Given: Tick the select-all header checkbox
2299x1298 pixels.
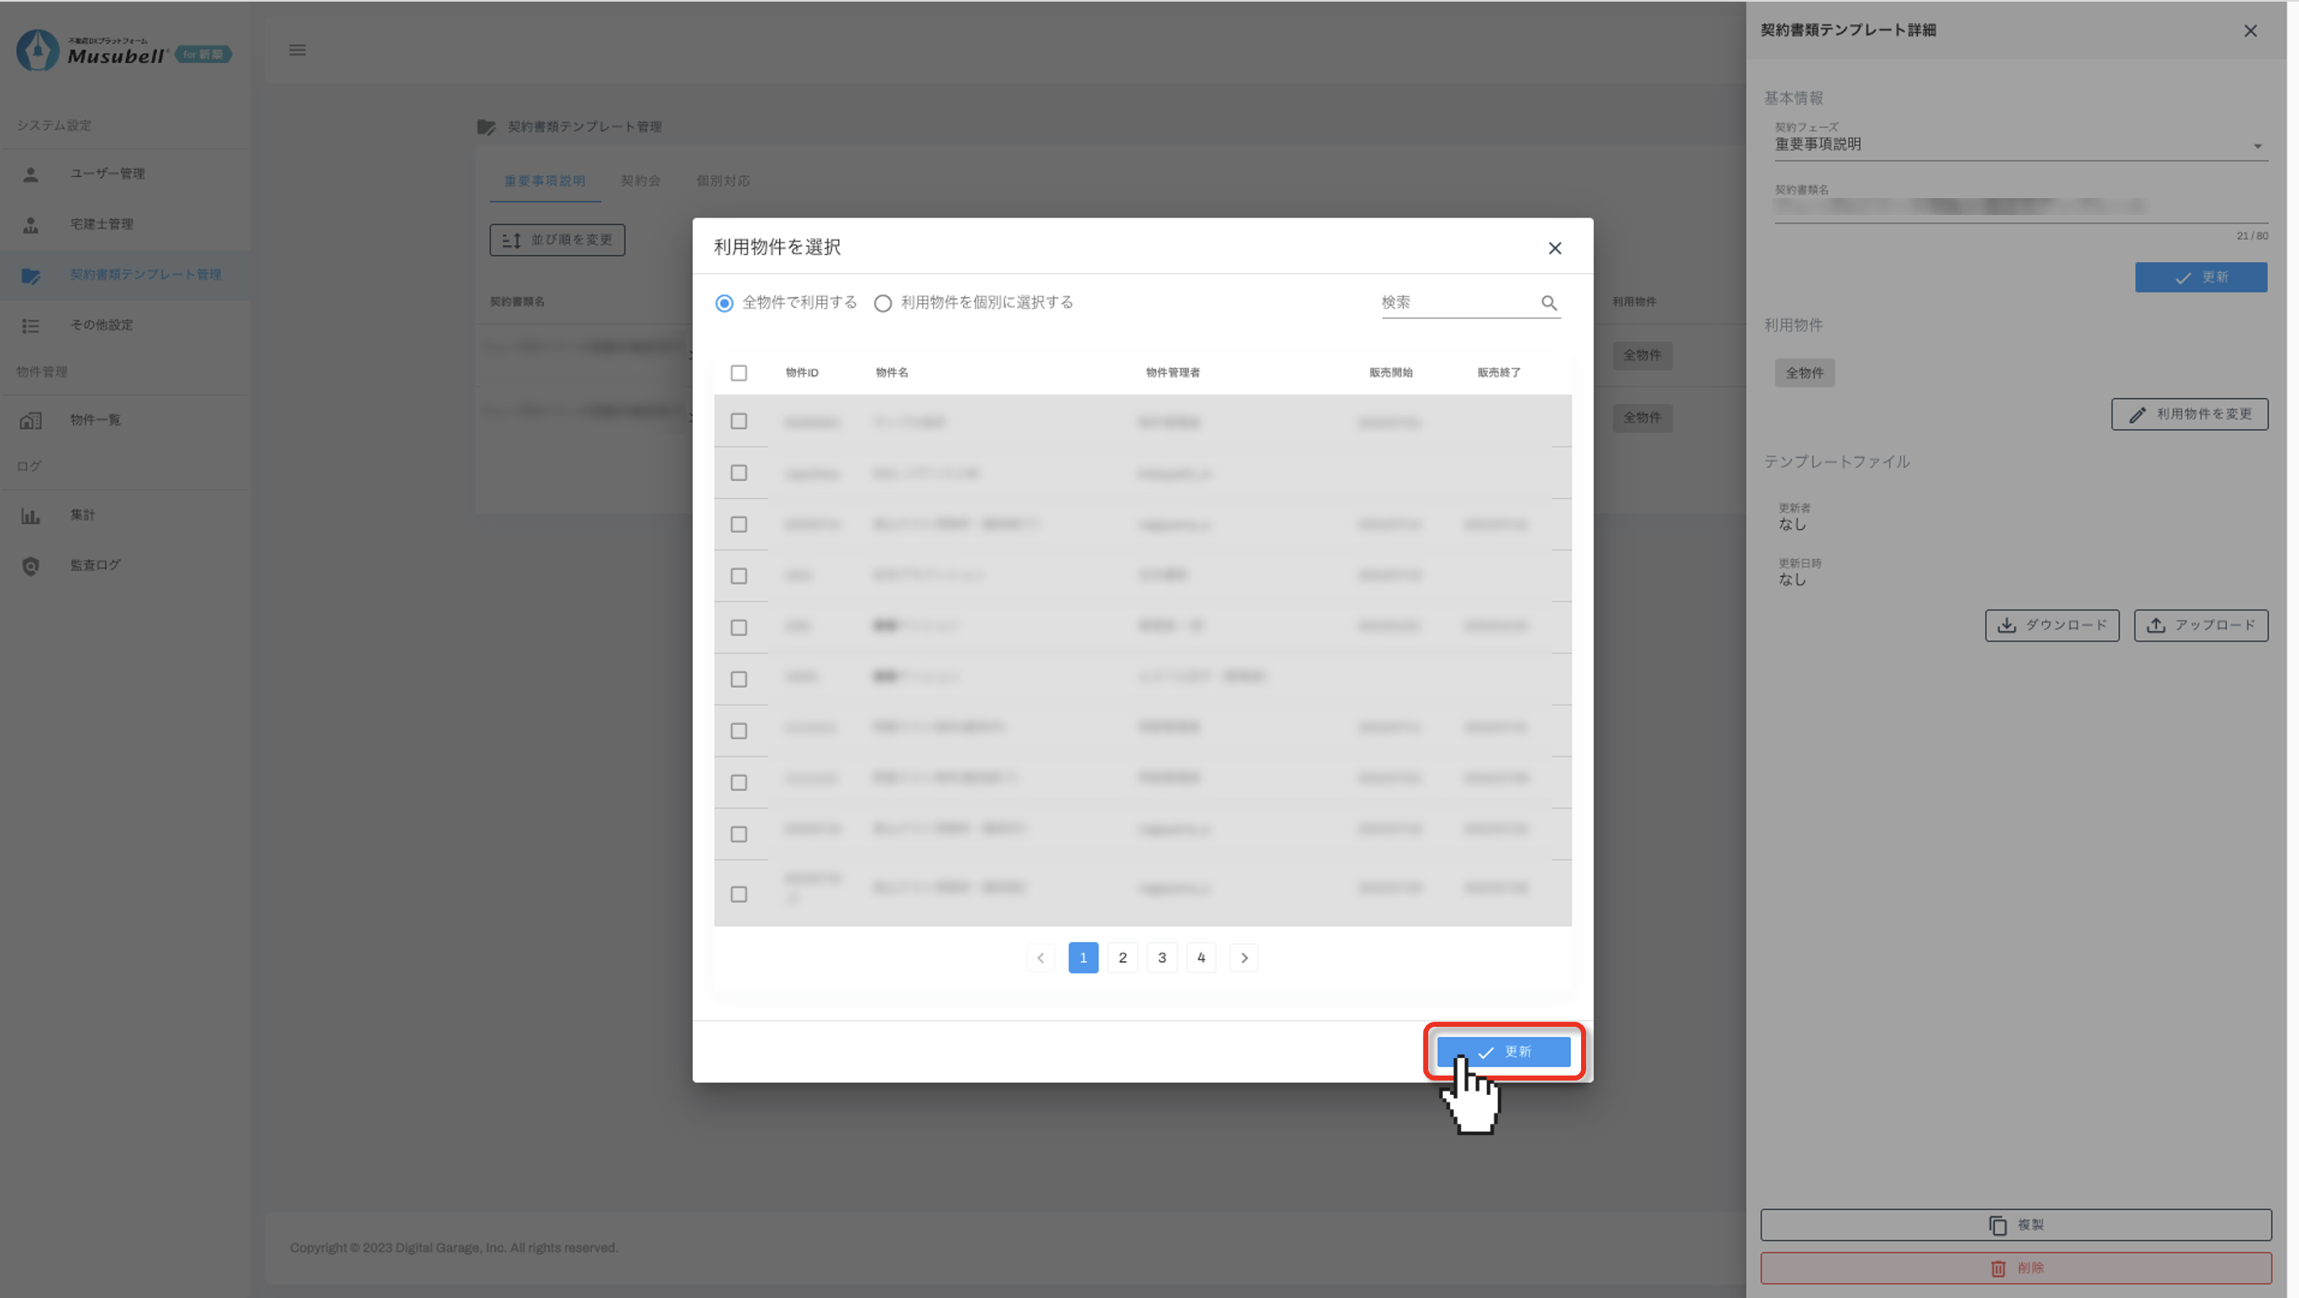Looking at the screenshot, I should (x=738, y=373).
